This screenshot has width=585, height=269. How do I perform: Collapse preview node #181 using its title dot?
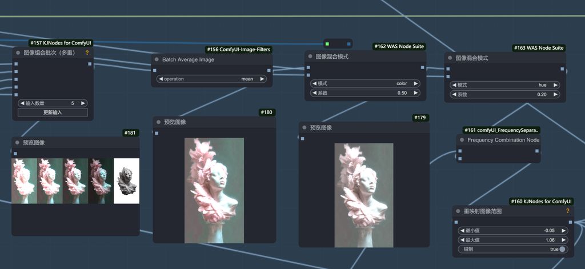point(17,143)
